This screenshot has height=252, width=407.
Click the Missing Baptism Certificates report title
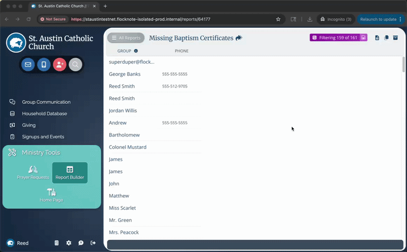tap(191, 38)
